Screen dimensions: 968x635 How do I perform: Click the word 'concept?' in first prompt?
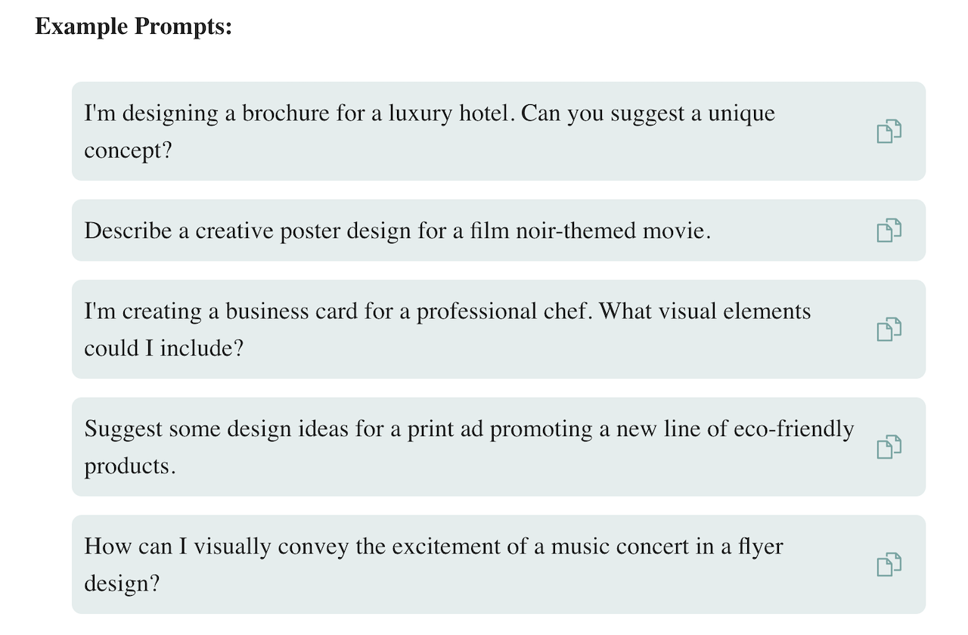(x=129, y=151)
